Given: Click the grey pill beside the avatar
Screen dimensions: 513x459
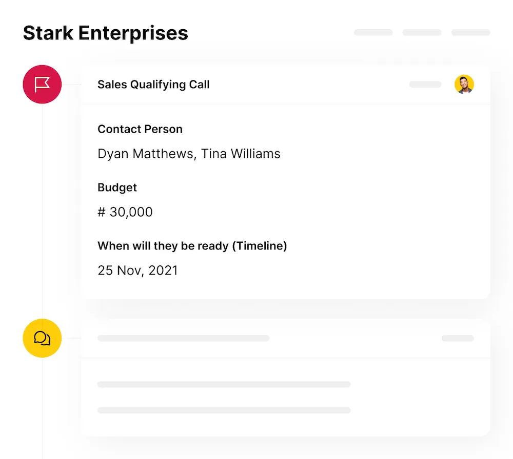Looking at the screenshot, I should click(425, 84).
